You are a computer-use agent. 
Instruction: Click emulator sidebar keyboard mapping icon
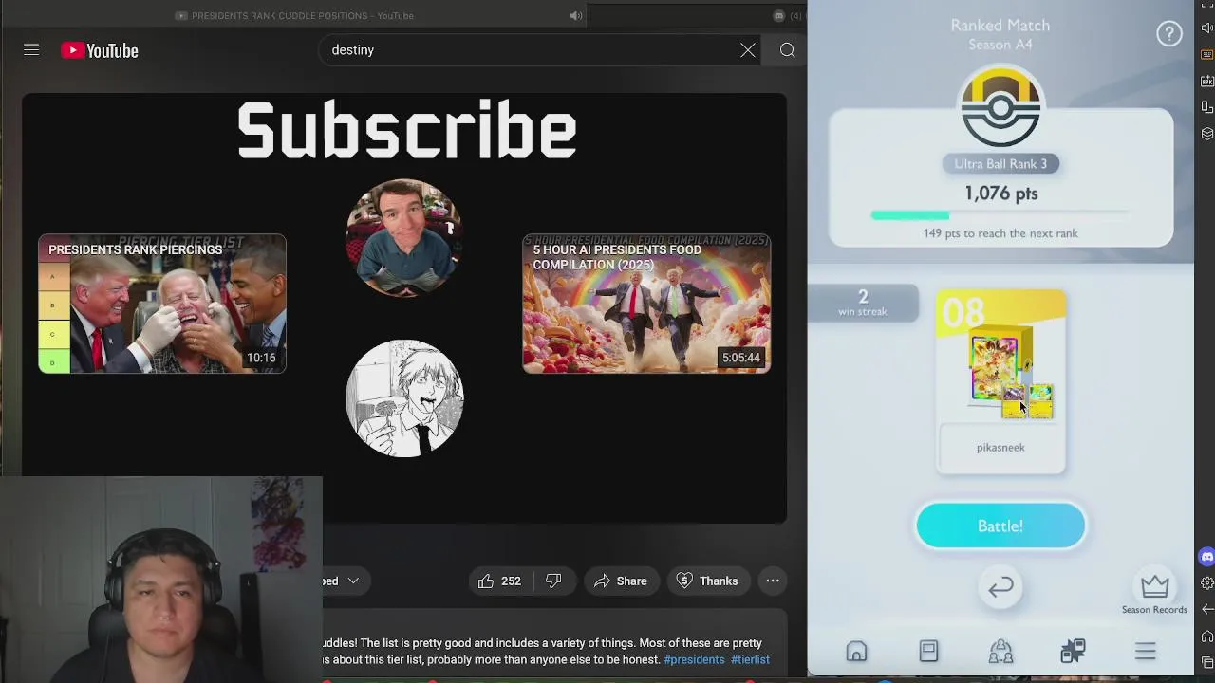[x=1206, y=55]
